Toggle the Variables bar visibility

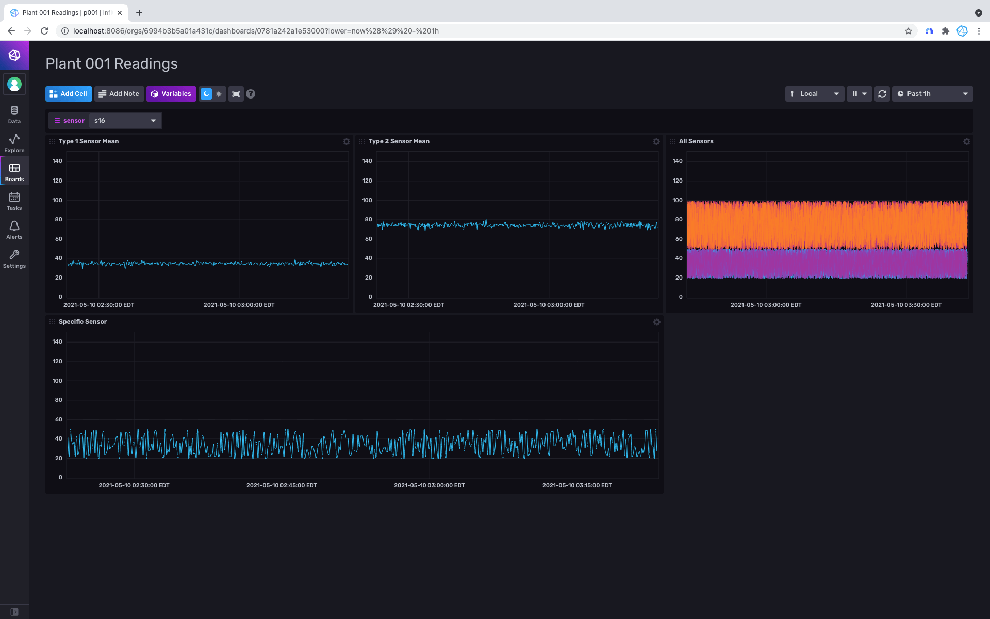coord(171,94)
